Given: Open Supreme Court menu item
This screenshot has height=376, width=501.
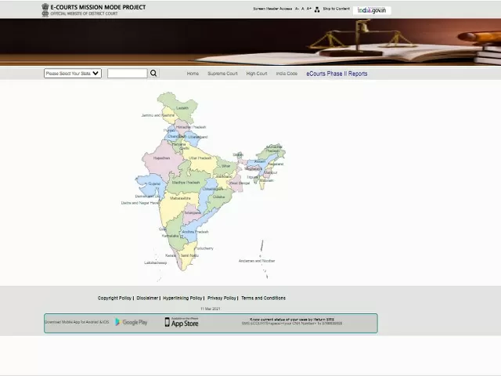Looking at the screenshot, I should [222, 74].
